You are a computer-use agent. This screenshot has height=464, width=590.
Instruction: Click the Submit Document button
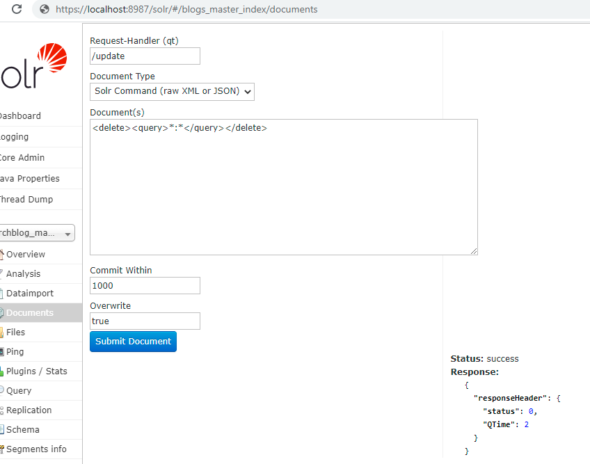pos(133,342)
